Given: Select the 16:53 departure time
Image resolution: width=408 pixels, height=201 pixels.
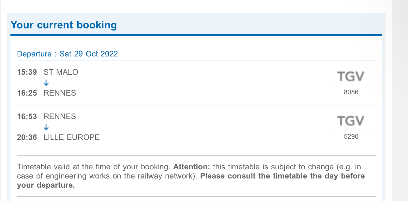Looking at the screenshot, I should (x=27, y=116).
